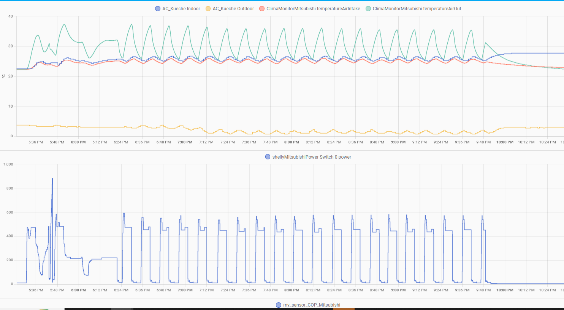Screen dimensions: 564x310
Task: Click the my_sensor_COP_Mitsubishi legend circle
Action: point(279,305)
